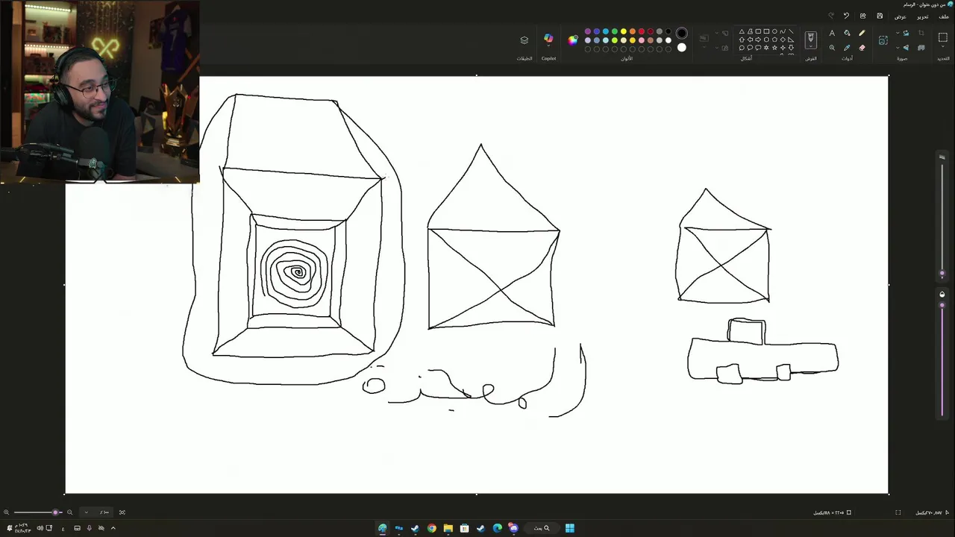
Task: Open File Explorer from taskbar
Action: pos(448,528)
